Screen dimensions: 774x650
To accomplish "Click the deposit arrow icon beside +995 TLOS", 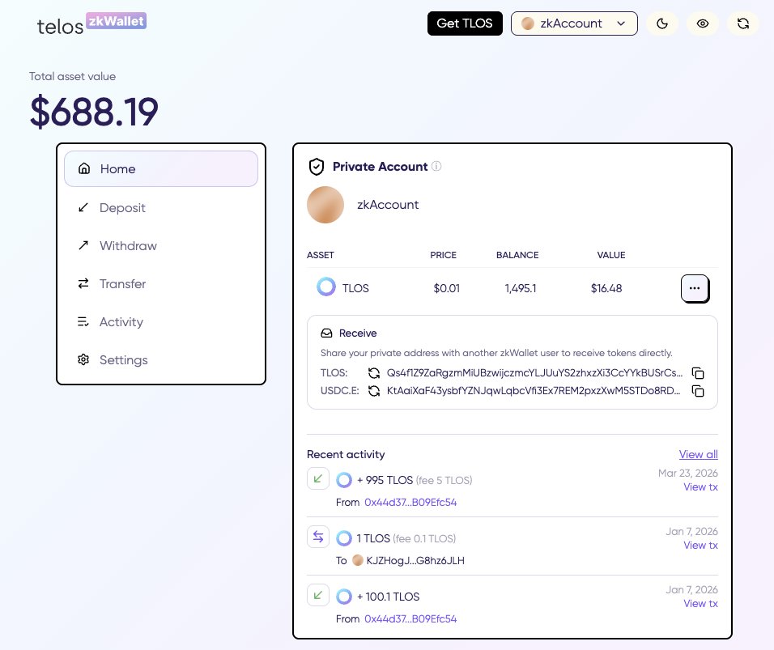I will (318, 478).
